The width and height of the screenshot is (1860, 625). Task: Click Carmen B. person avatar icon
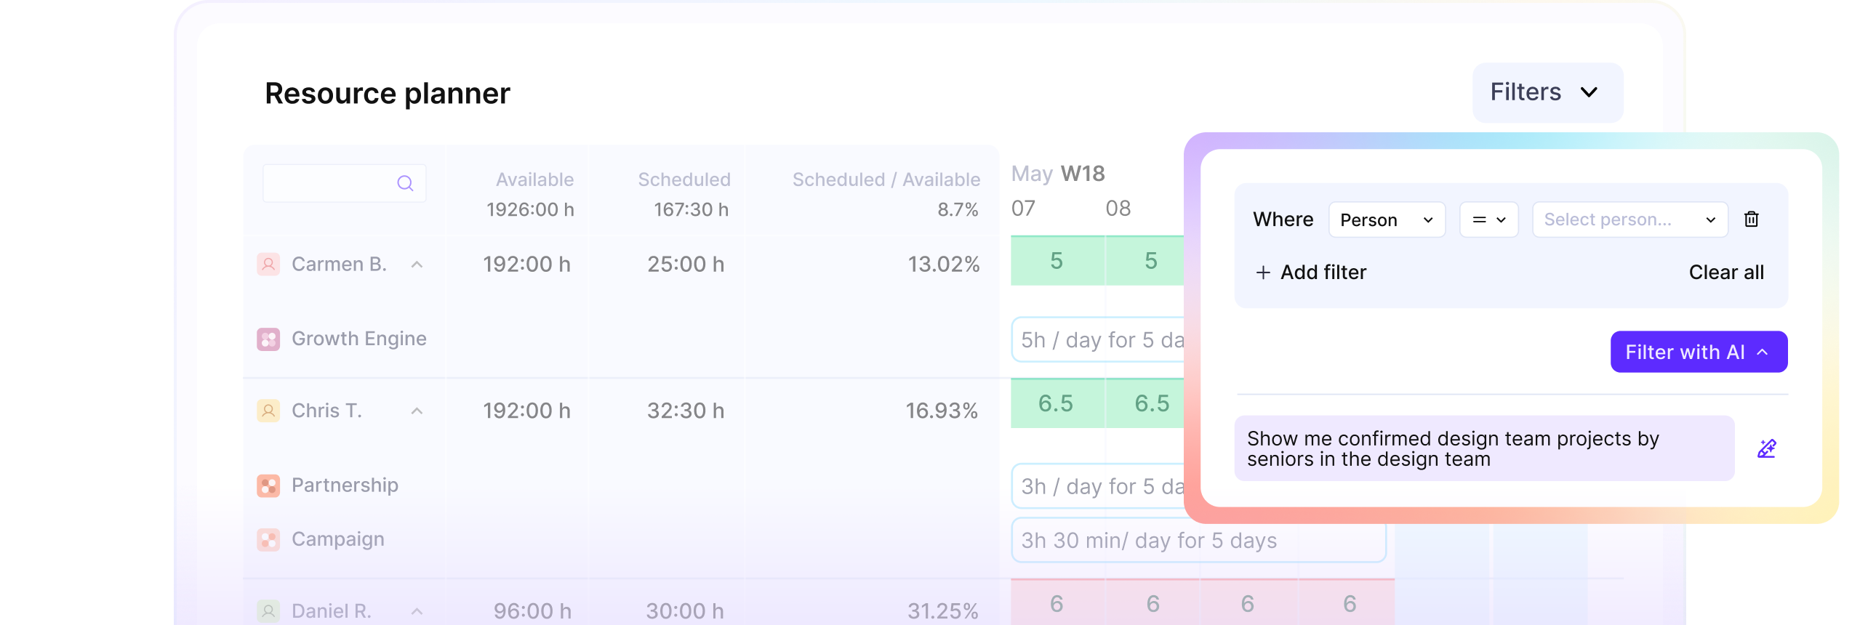[268, 264]
